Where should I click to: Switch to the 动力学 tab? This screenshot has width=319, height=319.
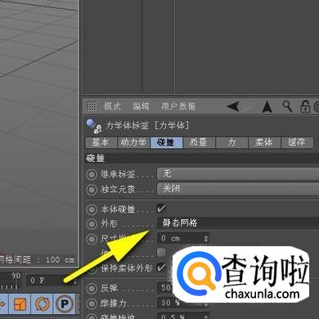(133, 142)
